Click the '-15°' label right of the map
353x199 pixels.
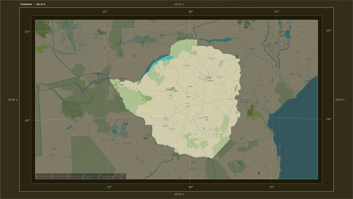click(328, 30)
